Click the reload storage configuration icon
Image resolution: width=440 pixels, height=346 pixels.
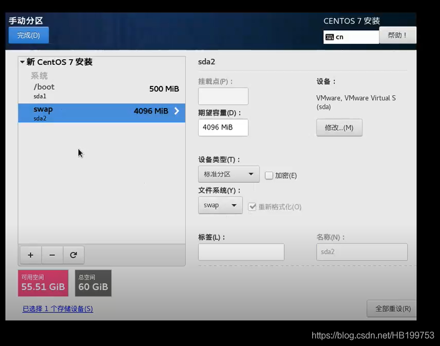coord(74,255)
